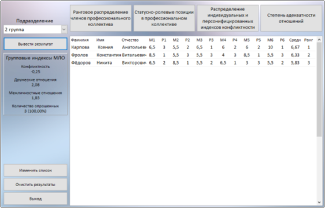Select the 'Фёдоров' row surname cell
The width and height of the screenshot is (325, 208).
(x=81, y=63)
